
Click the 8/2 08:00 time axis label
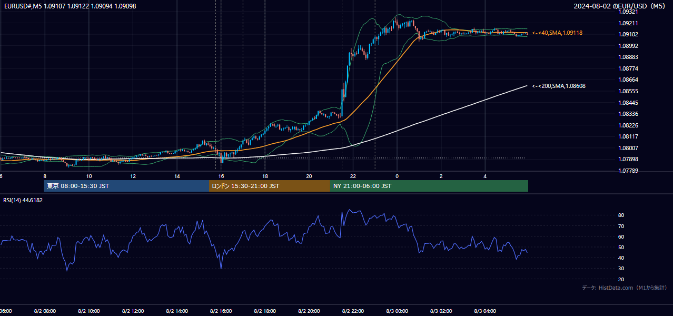coord(45,311)
